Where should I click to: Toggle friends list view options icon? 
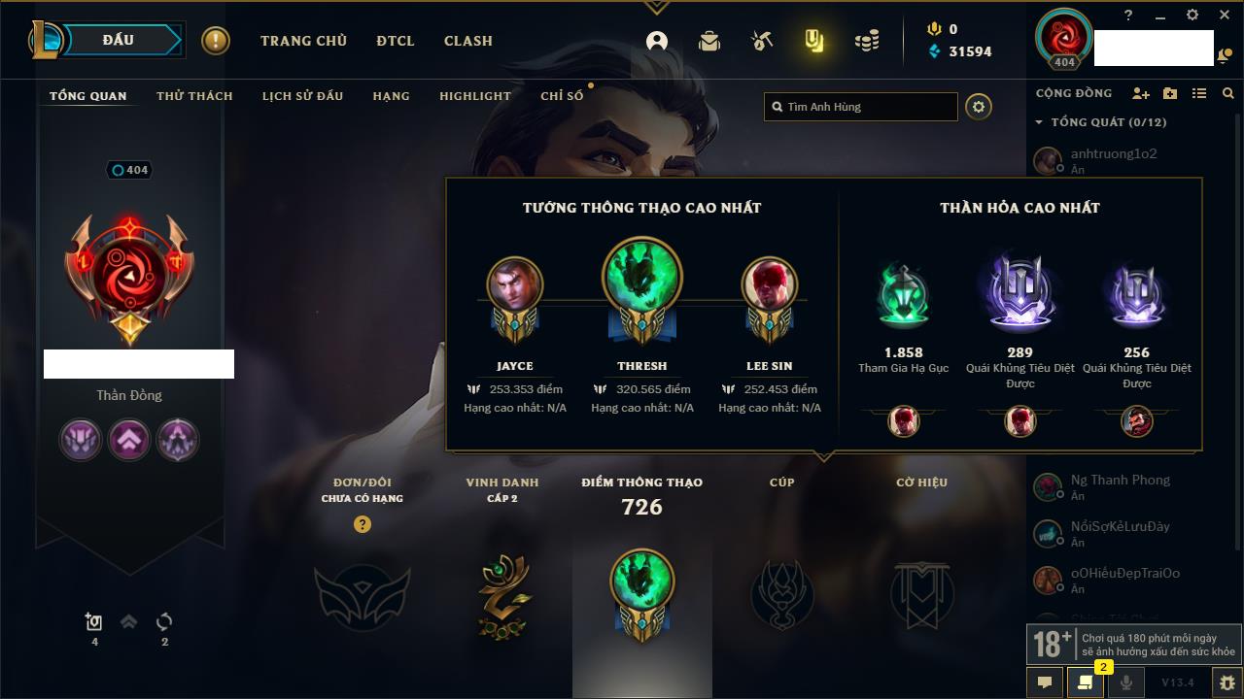pos(1199,93)
